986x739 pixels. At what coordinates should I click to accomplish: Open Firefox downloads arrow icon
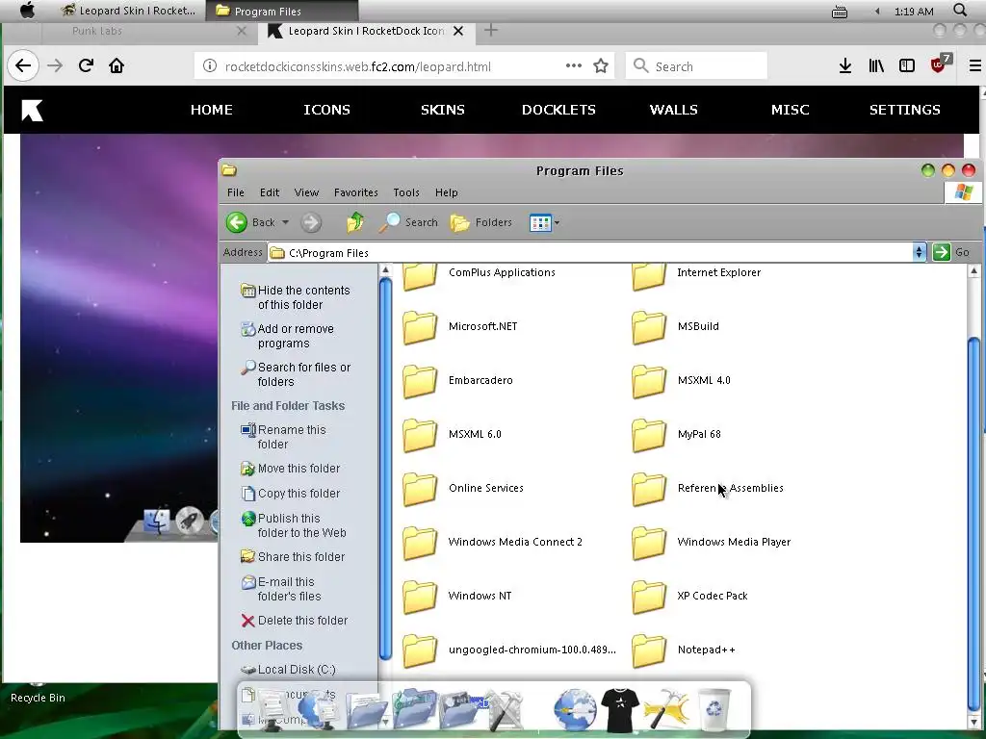tap(845, 66)
